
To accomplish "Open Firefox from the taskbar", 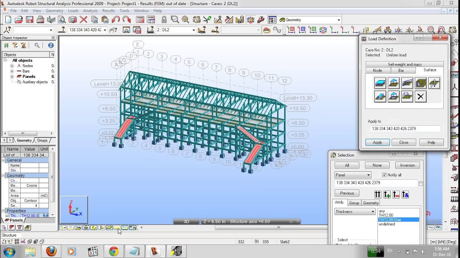I will point(51,251).
